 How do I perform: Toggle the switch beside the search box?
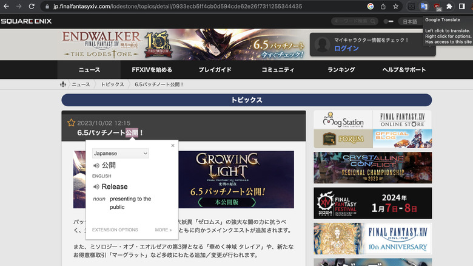point(388,21)
